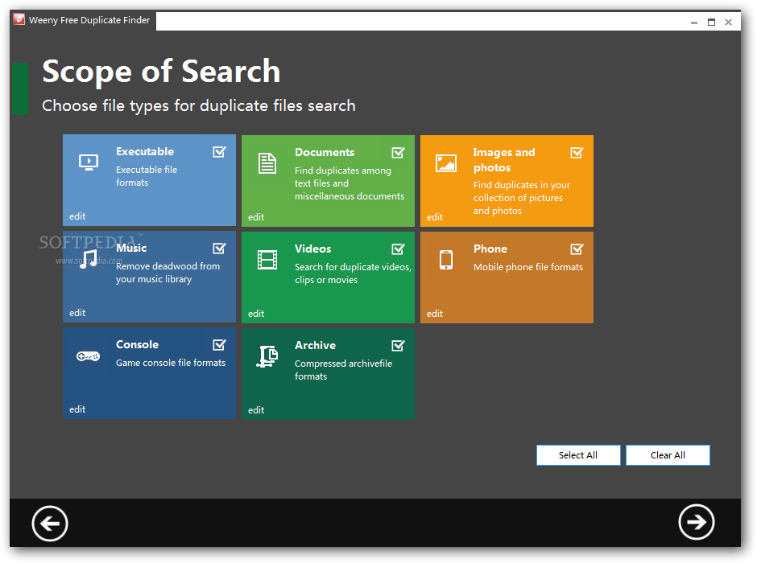Click the 'Videos' tile title
Screen dimensions: 757x563
tap(312, 249)
